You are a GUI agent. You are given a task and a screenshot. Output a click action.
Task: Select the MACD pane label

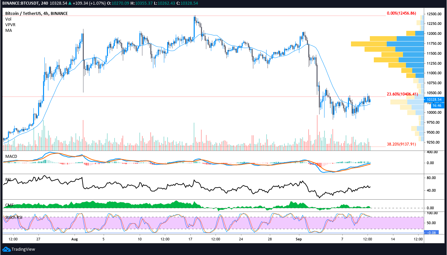pos(11,156)
